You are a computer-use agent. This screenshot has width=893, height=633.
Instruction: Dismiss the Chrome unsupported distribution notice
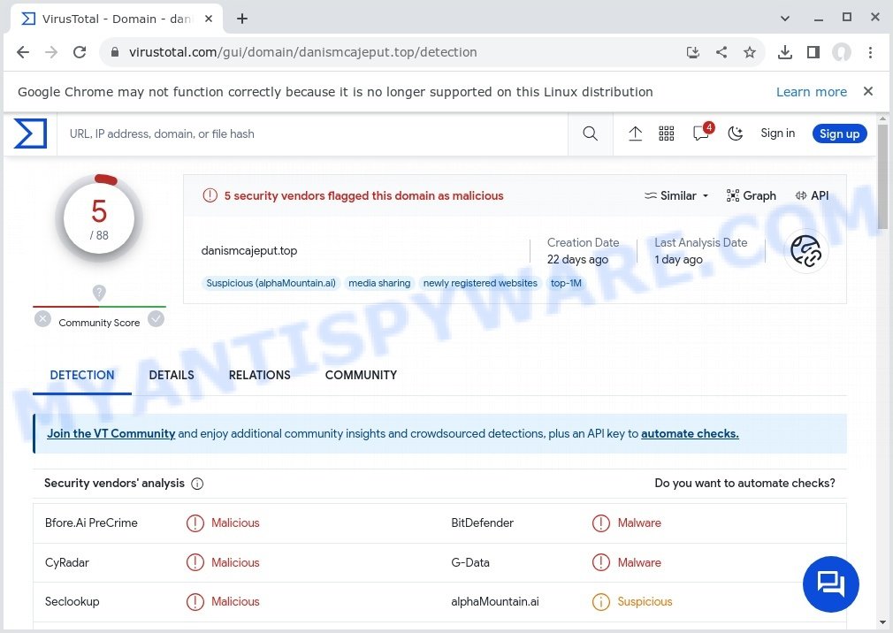click(x=868, y=91)
